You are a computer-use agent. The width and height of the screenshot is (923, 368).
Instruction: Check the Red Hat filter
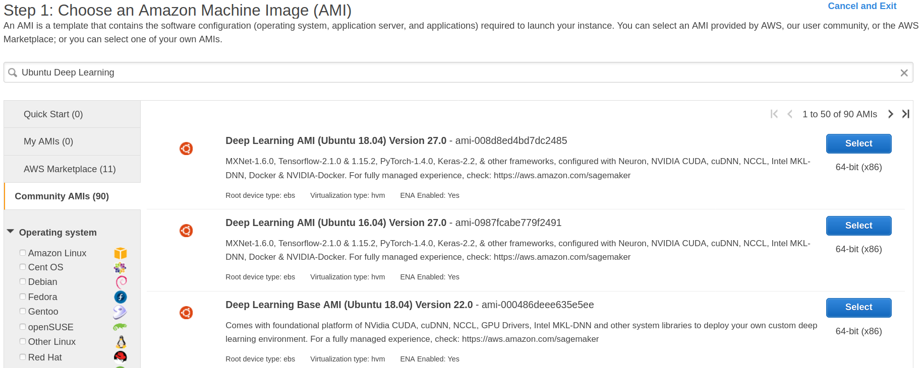tap(23, 357)
